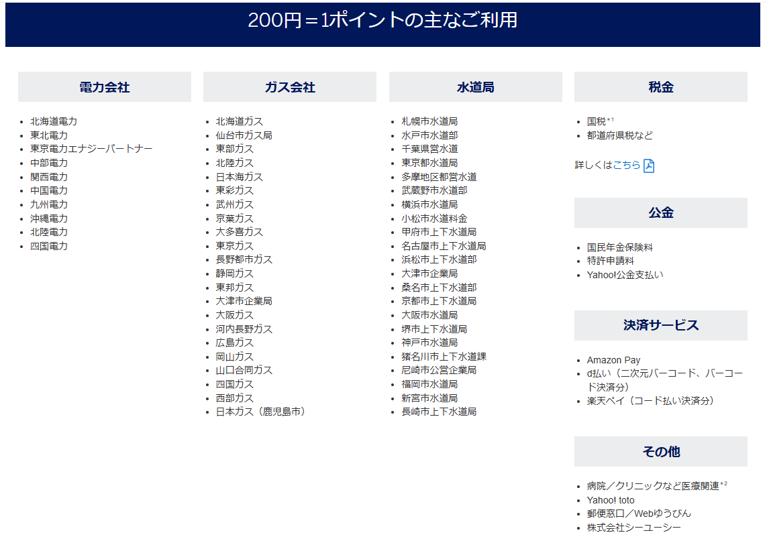Click 猪名川市上下水道課 list item

[444, 357]
